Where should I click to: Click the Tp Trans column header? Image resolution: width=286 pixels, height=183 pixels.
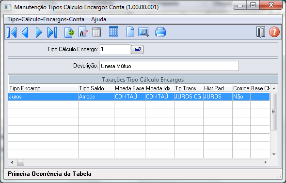(x=189, y=88)
